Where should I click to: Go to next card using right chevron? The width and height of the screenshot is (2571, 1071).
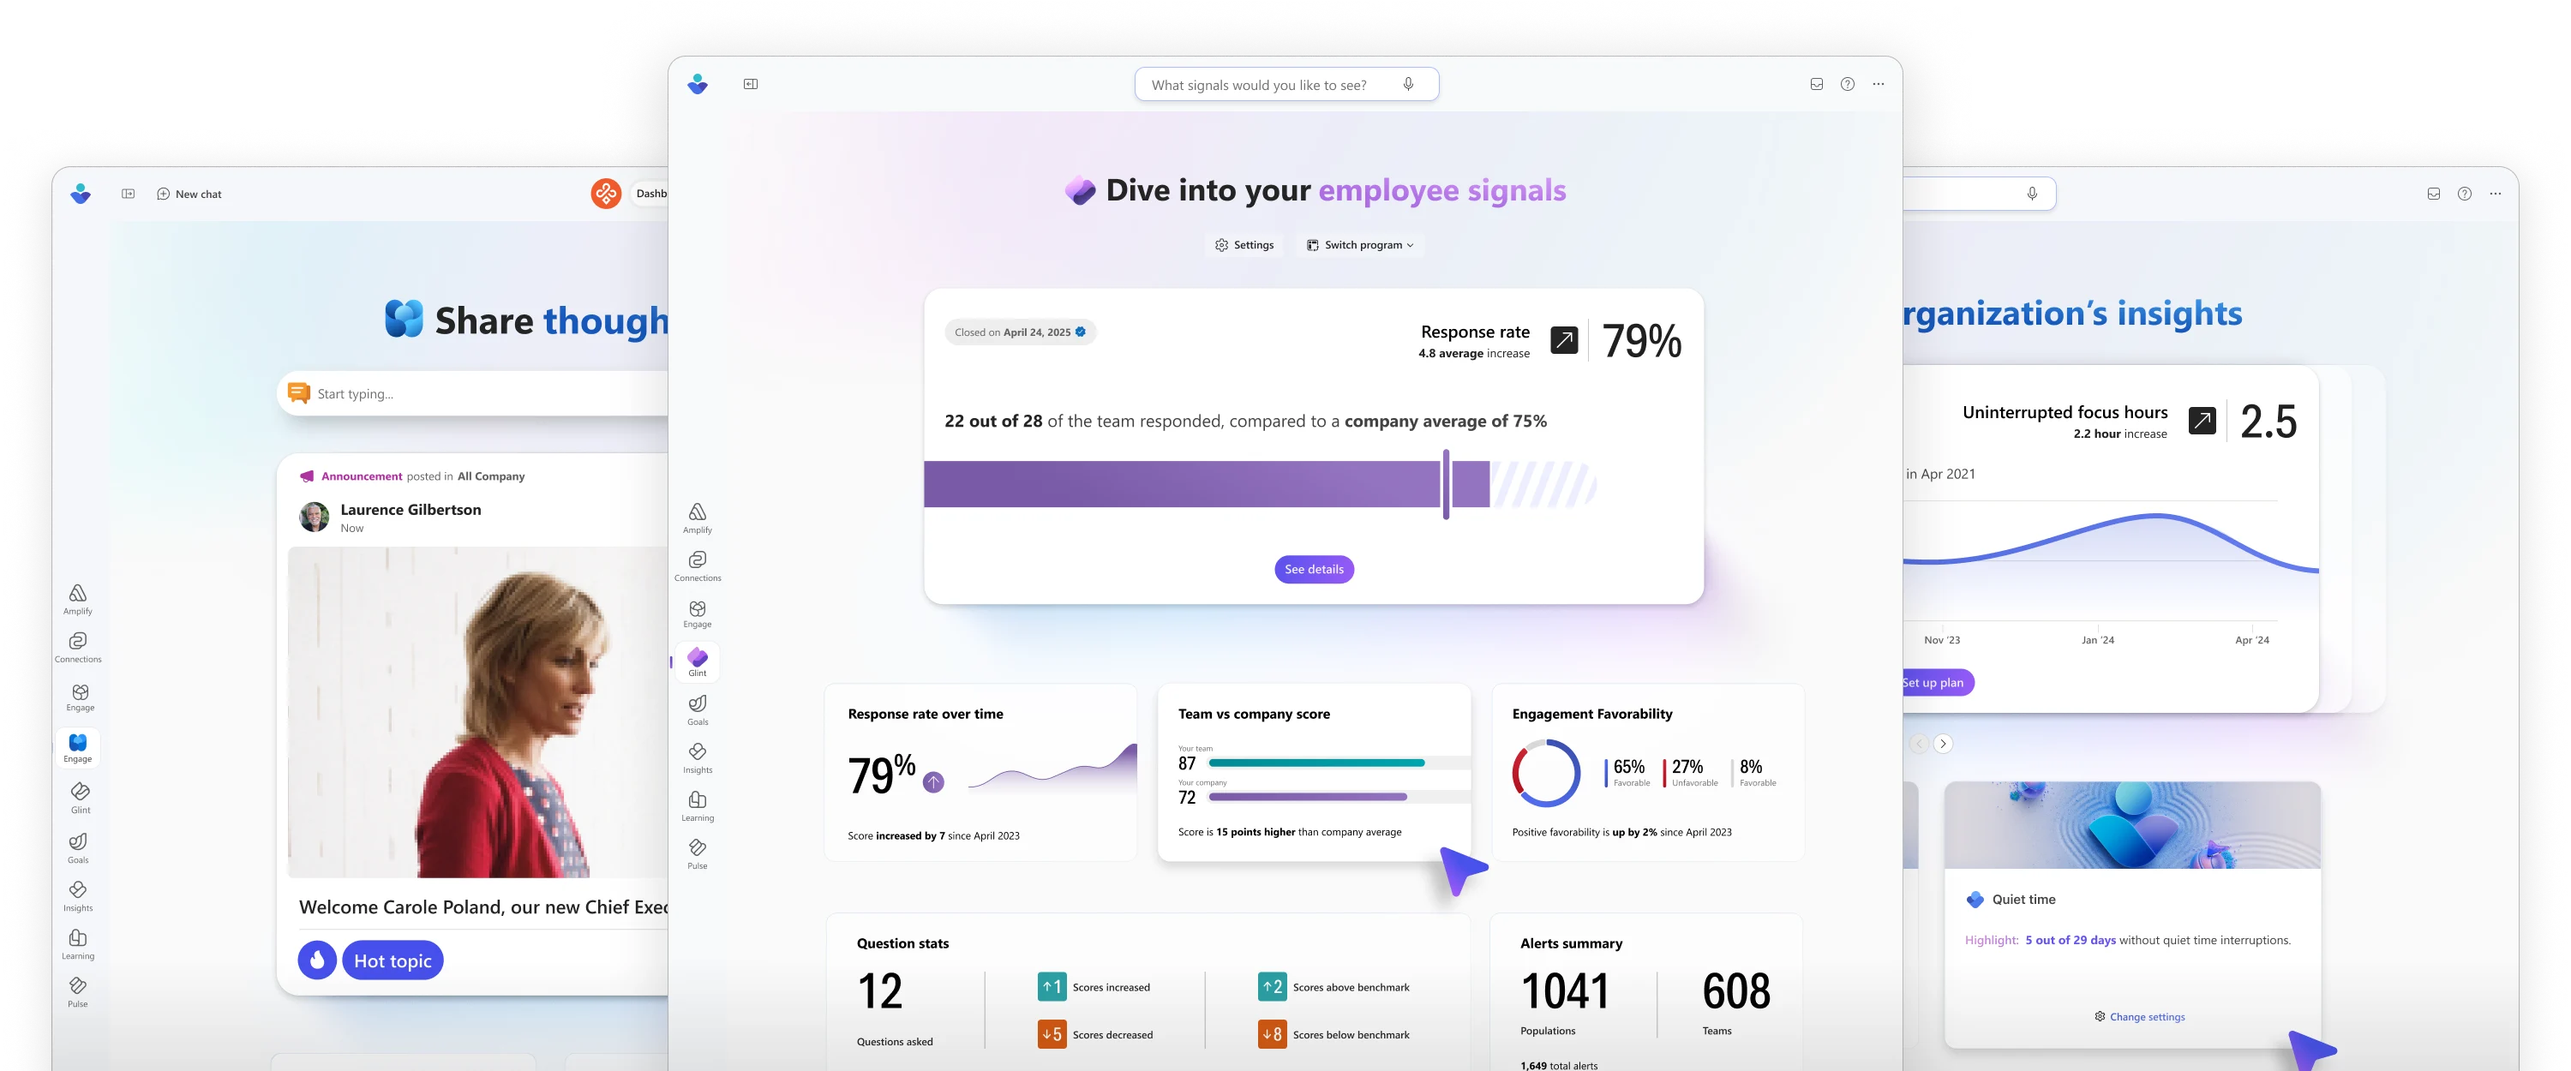click(1942, 744)
